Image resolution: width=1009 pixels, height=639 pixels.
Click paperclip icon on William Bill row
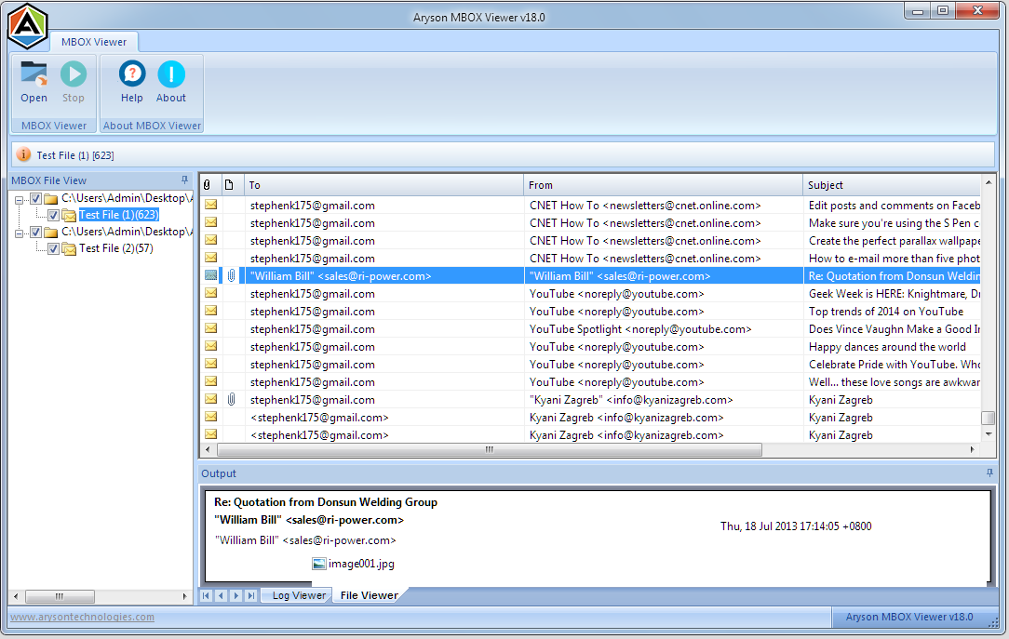(x=231, y=276)
